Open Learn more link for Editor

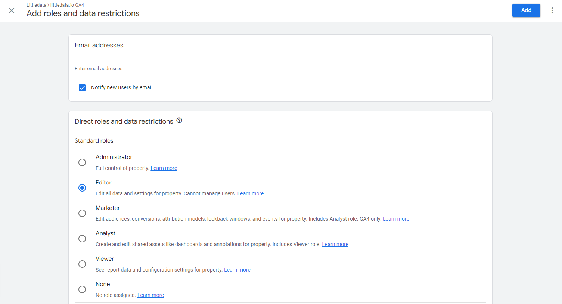click(251, 193)
